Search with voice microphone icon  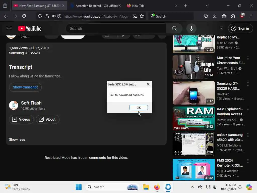191,28
